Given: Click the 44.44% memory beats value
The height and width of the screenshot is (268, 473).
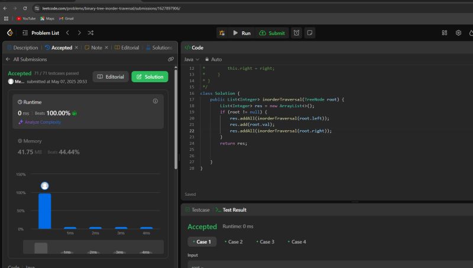Looking at the screenshot, I should pyautogui.click(x=69, y=152).
